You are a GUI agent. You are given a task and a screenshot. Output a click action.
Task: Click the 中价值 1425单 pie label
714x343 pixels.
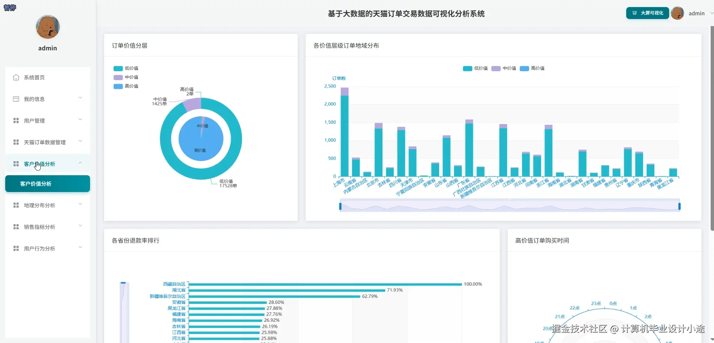pos(159,101)
